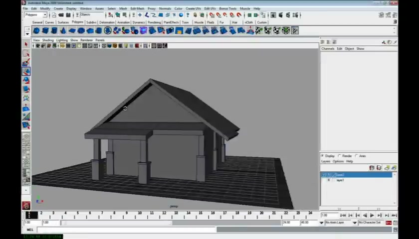Viewport: 419px width, 239px height.
Task: Open the No Anim Layer dropdown arrow
Action: pyautogui.click(x=321, y=223)
